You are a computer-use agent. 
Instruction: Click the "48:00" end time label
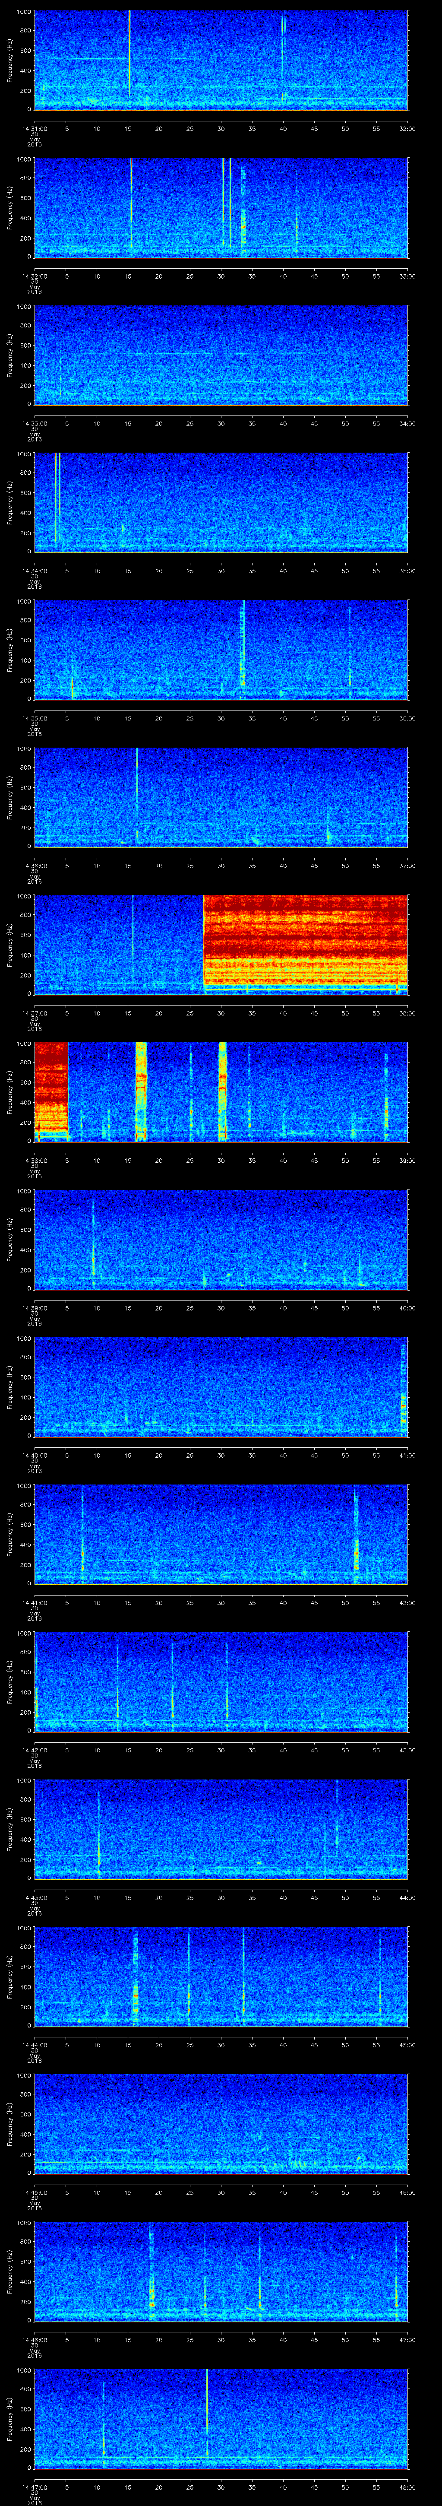point(407,2487)
